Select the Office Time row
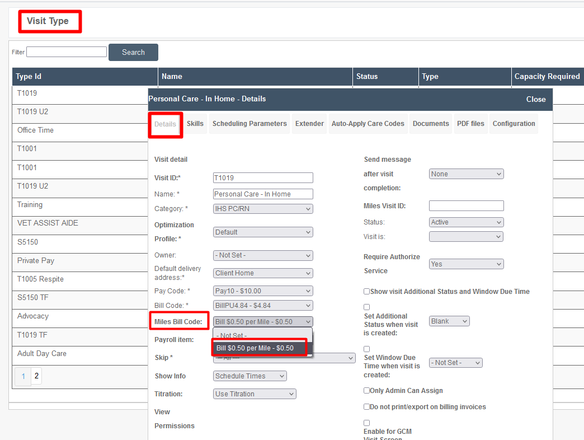The width and height of the screenshot is (584, 440). point(80,133)
